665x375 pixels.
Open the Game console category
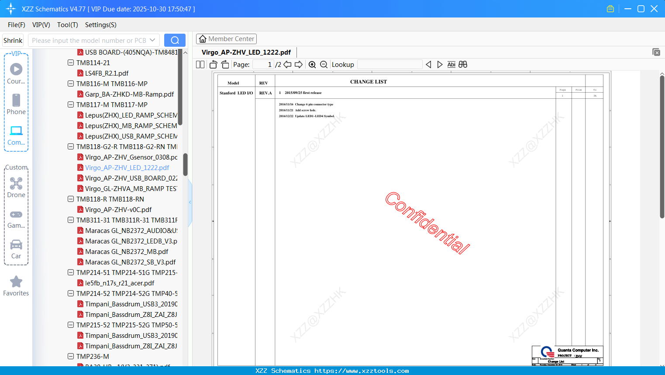click(16, 219)
